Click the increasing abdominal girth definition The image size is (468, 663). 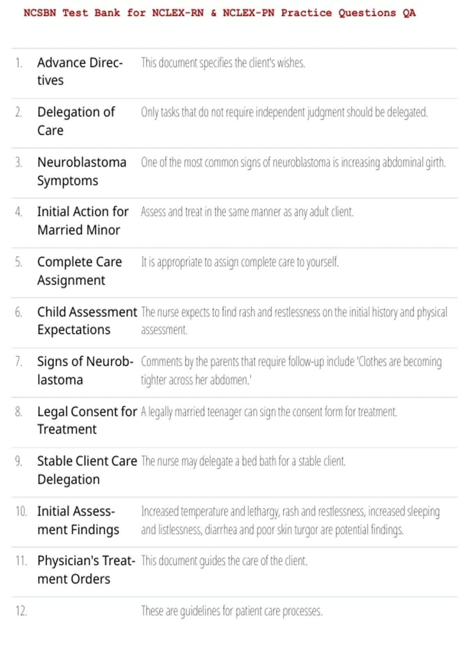pos(293,162)
